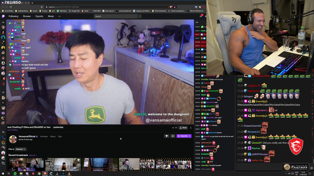
Task: Open the gym bookmarks folder
Action: click(52, 11)
